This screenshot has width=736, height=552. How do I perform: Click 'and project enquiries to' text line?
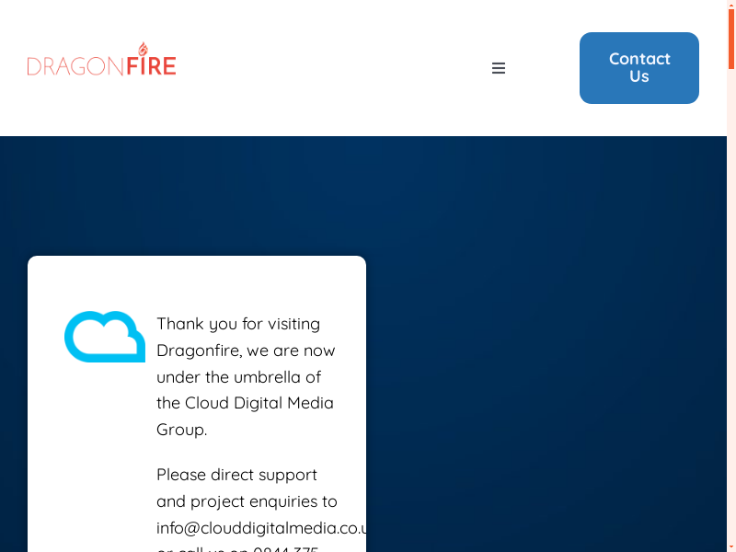click(x=247, y=501)
